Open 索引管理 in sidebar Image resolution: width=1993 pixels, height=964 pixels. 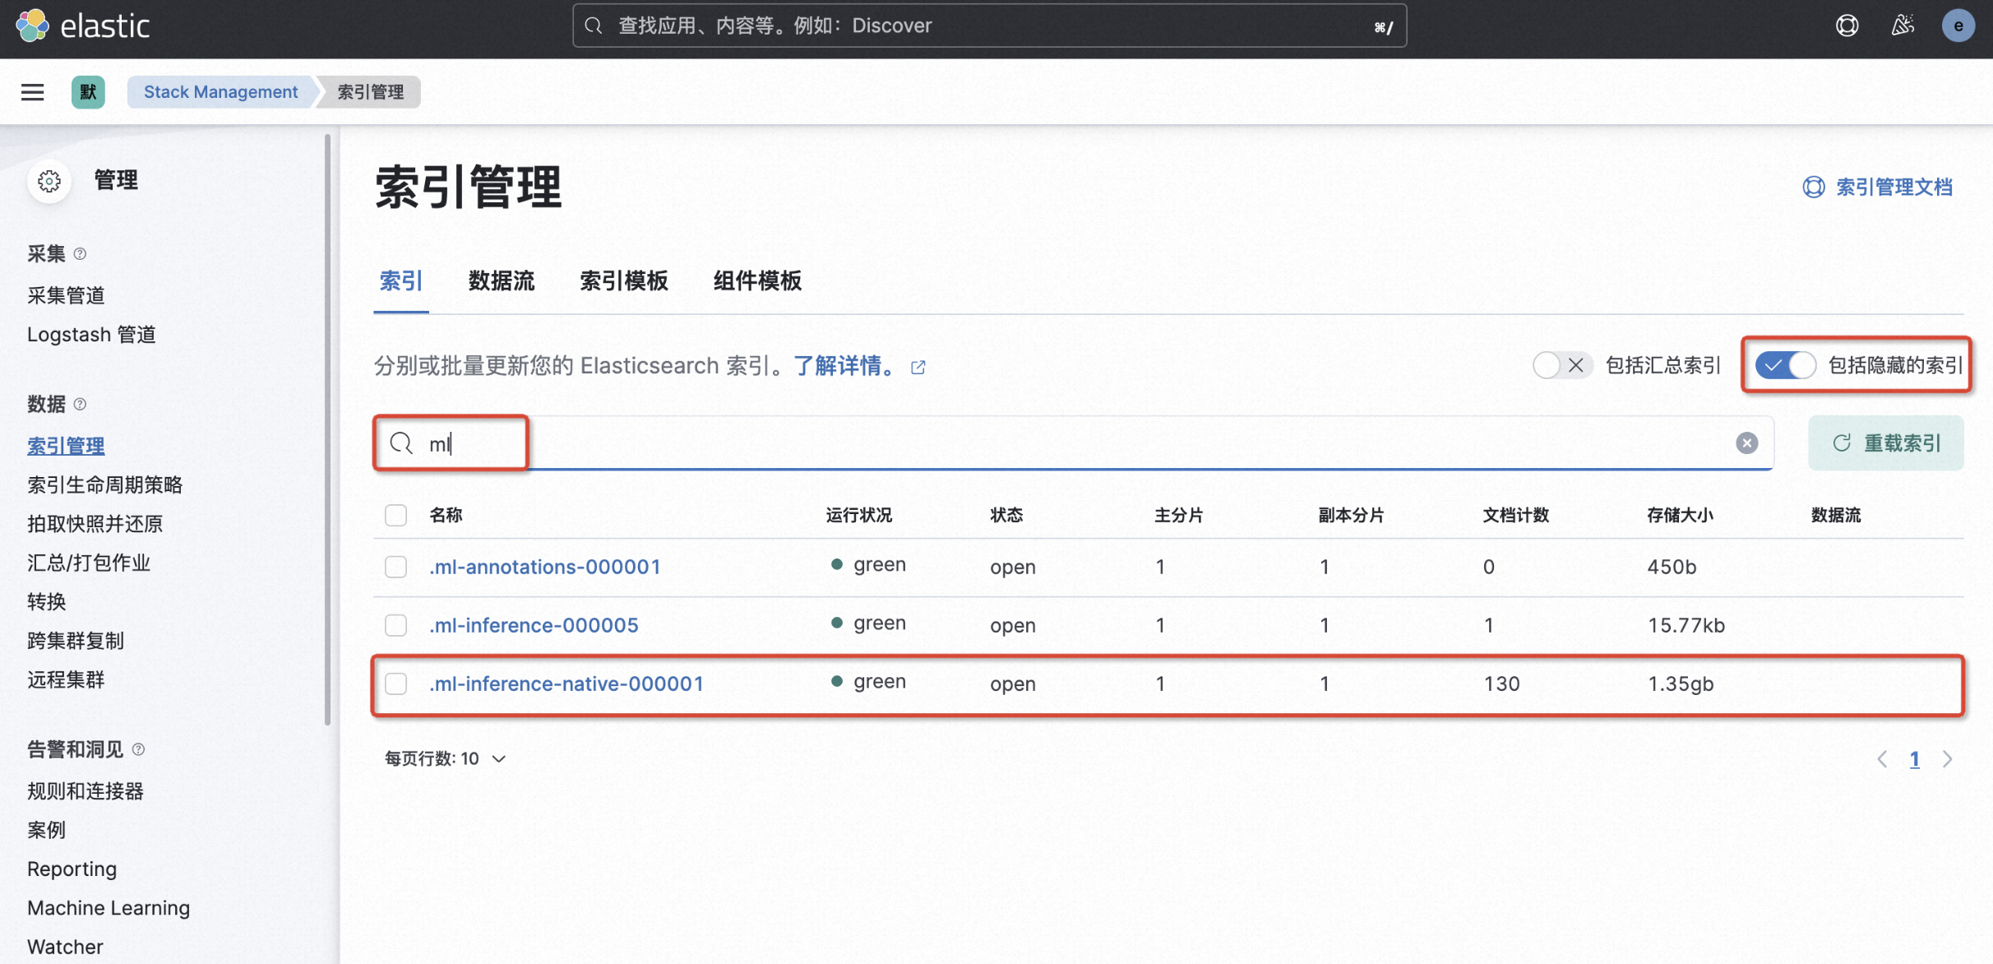(66, 446)
